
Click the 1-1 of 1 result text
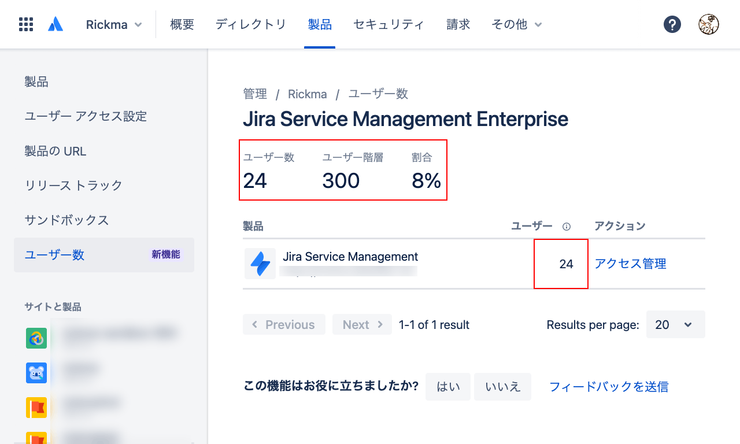[434, 325]
